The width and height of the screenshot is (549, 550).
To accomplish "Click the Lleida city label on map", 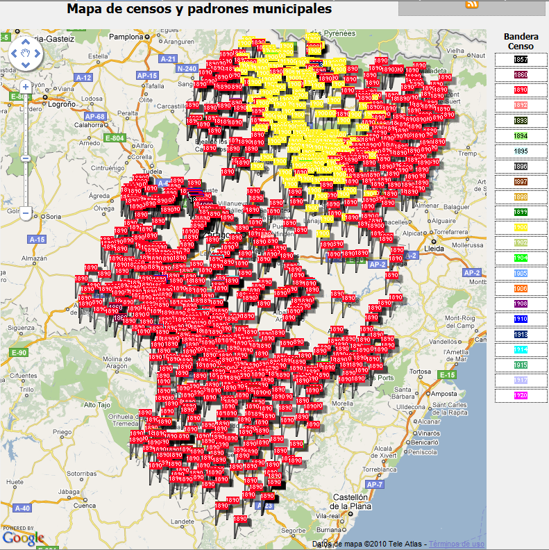I will click(x=435, y=248).
